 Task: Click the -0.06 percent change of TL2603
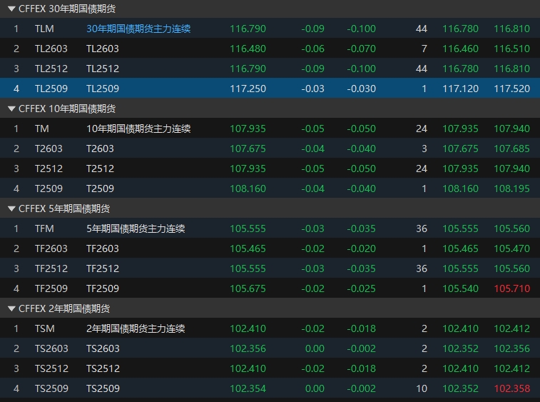(x=312, y=49)
